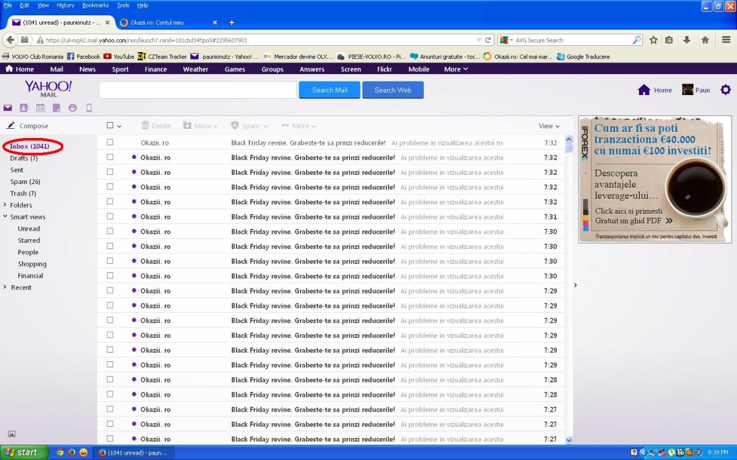This screenshot has width=737, height=460.
Task: Show bookmarks list icon in Firefox toolbar
Action: (x=669, y=40)
